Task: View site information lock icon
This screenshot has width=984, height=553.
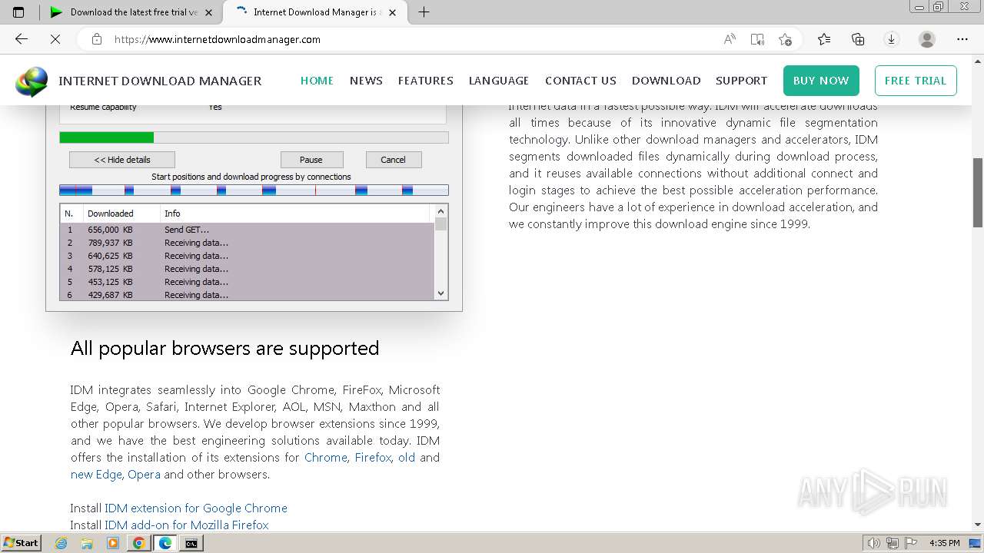Action: click(97, 39)
